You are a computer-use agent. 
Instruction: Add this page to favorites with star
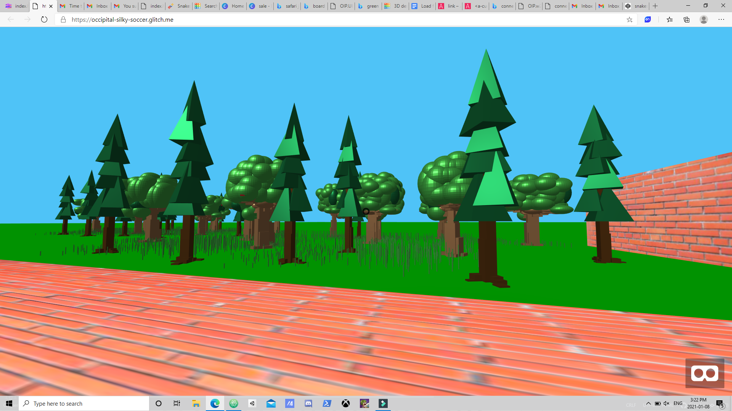629,19
